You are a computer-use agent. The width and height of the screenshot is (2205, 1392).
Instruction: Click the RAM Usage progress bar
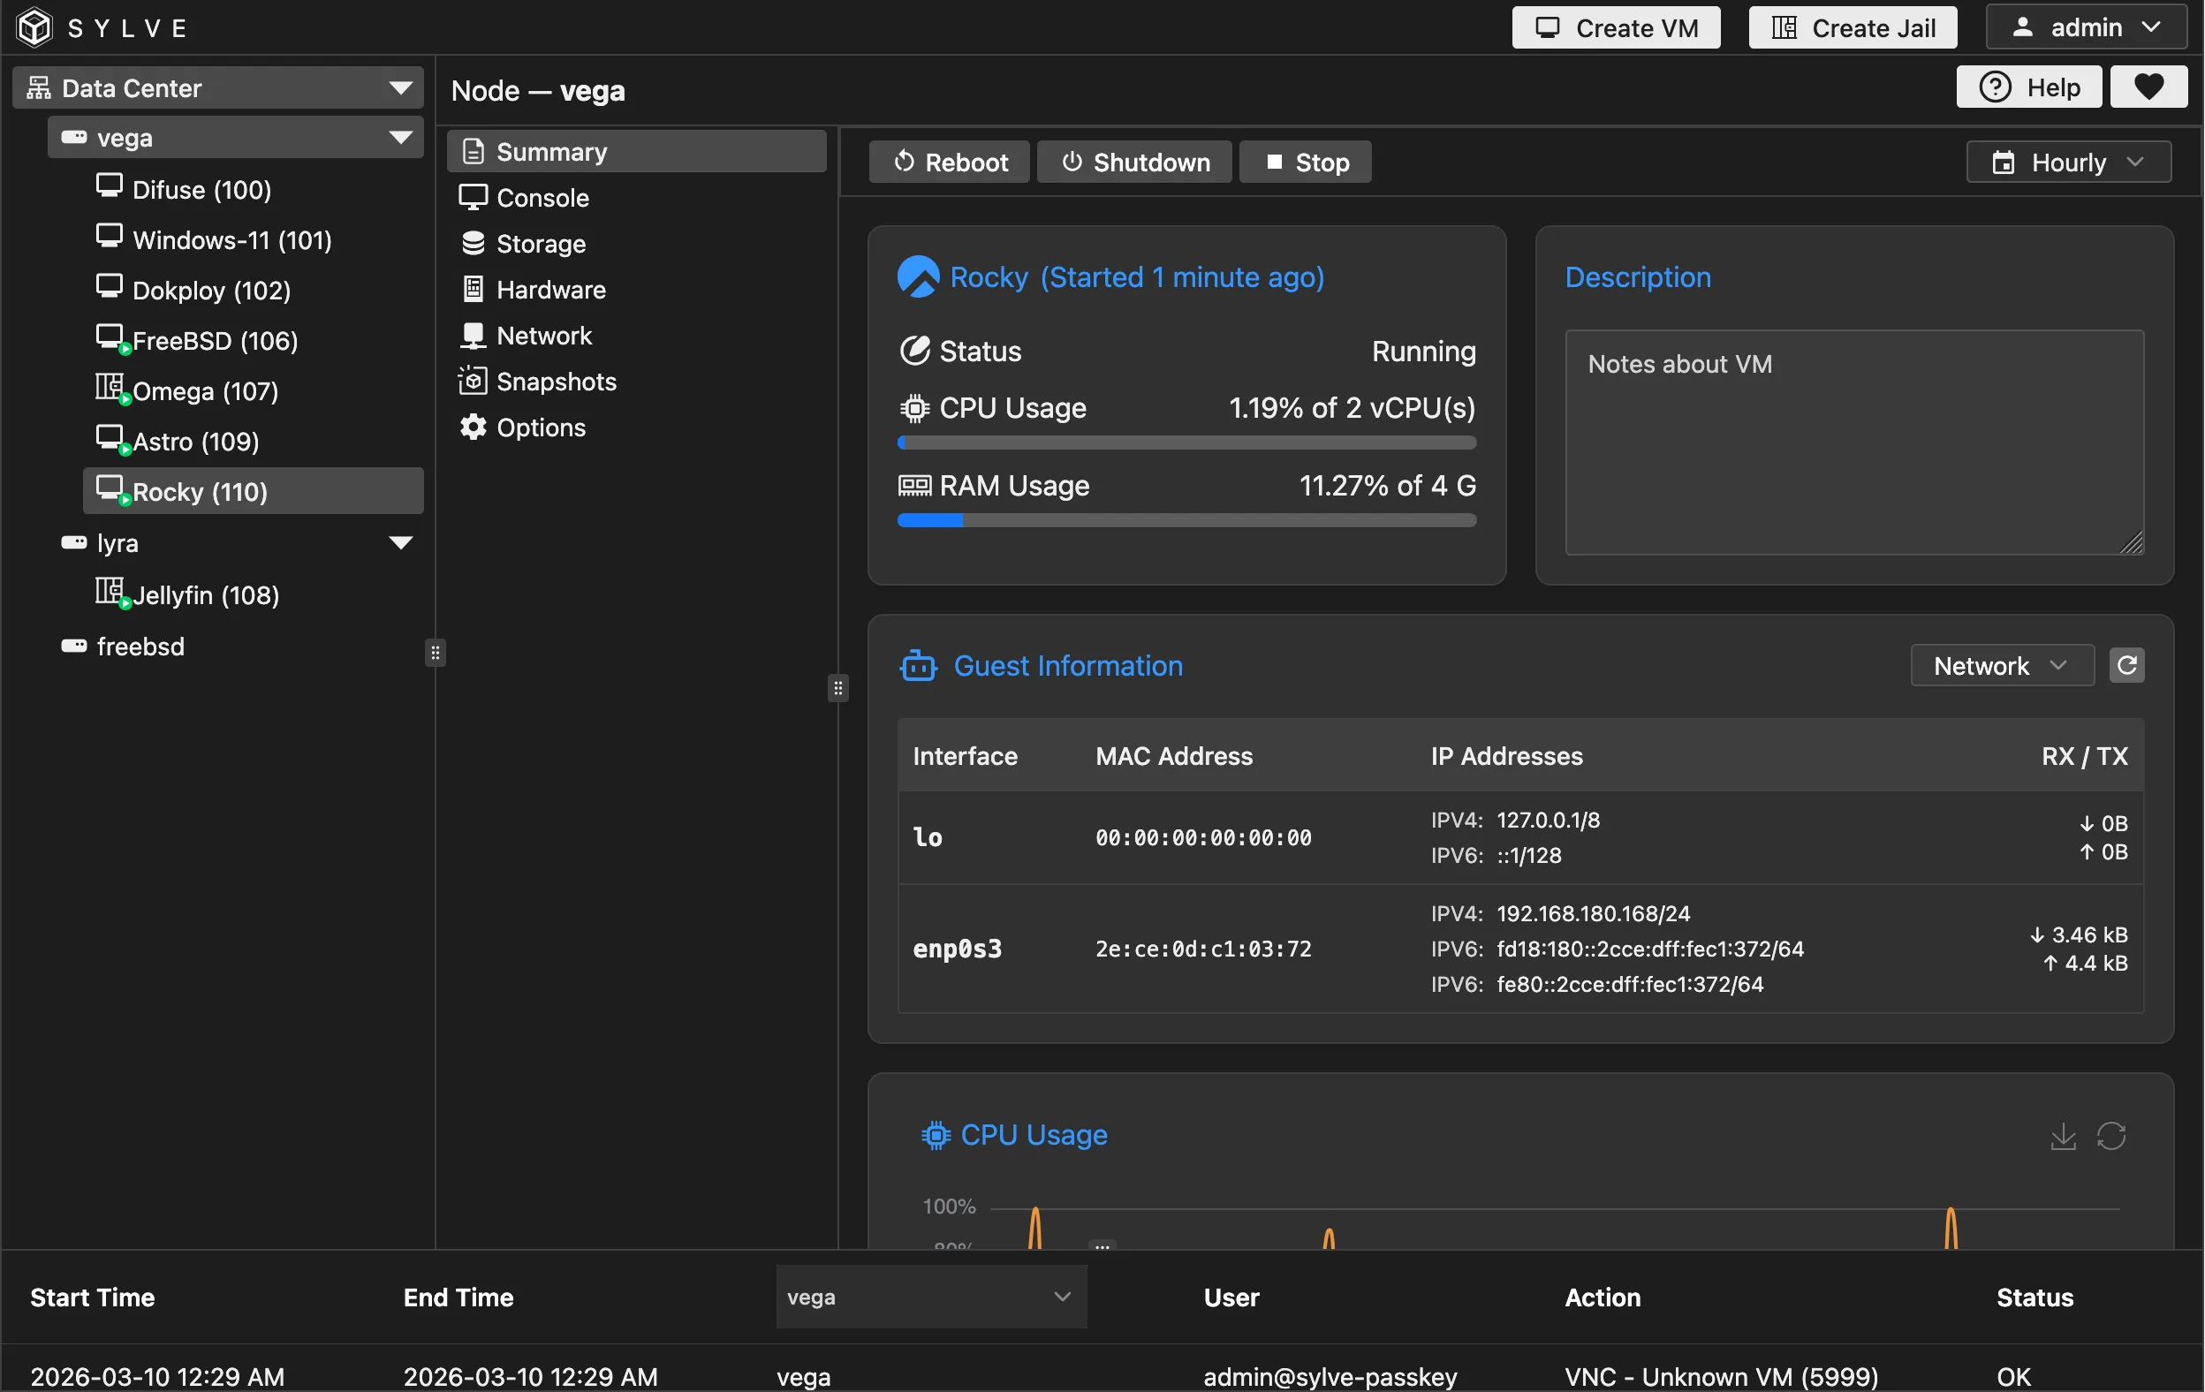[x=1186, y=520]
